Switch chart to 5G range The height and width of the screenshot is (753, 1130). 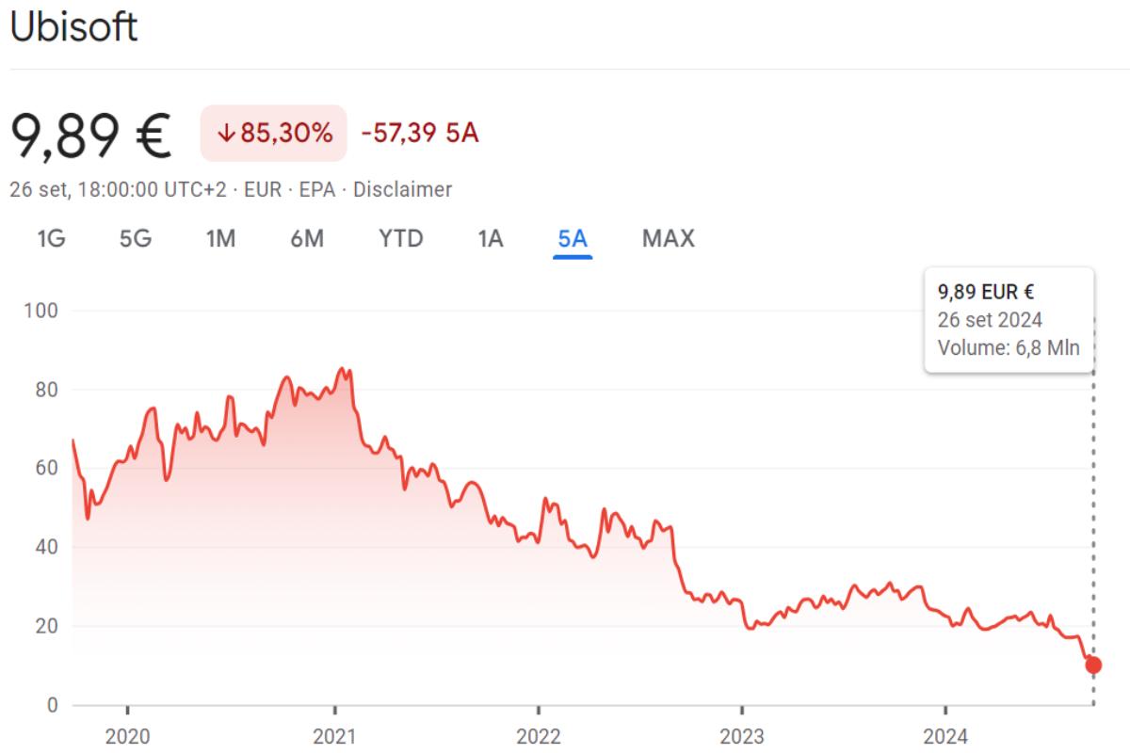(135, 239)
